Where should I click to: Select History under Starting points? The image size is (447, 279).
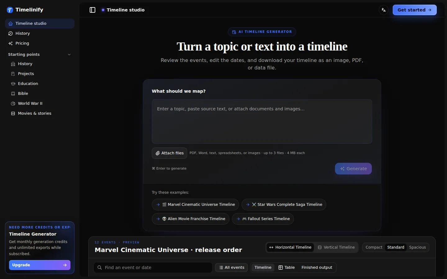point(41,64)
